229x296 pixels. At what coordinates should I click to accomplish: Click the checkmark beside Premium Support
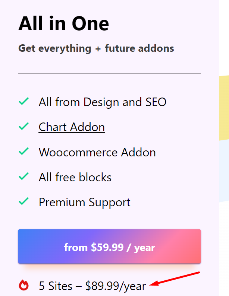[x=24, y=202]
